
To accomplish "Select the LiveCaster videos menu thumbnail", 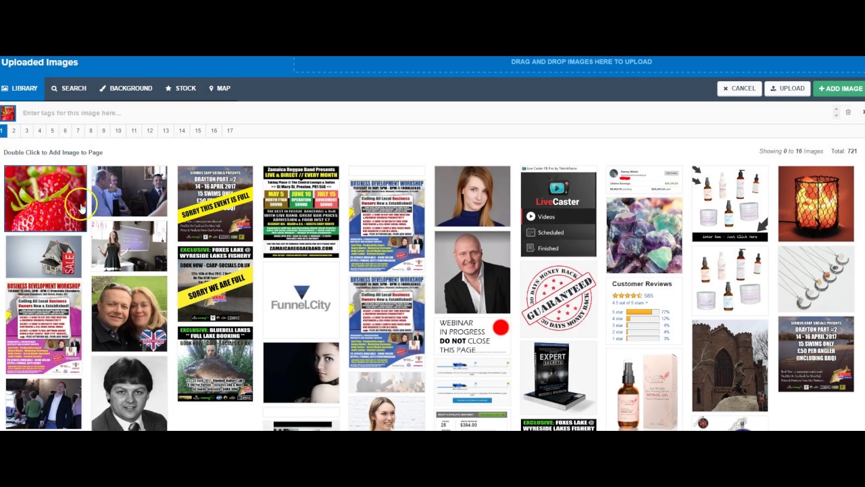I will pyautogui.click(x=558, y=211).
